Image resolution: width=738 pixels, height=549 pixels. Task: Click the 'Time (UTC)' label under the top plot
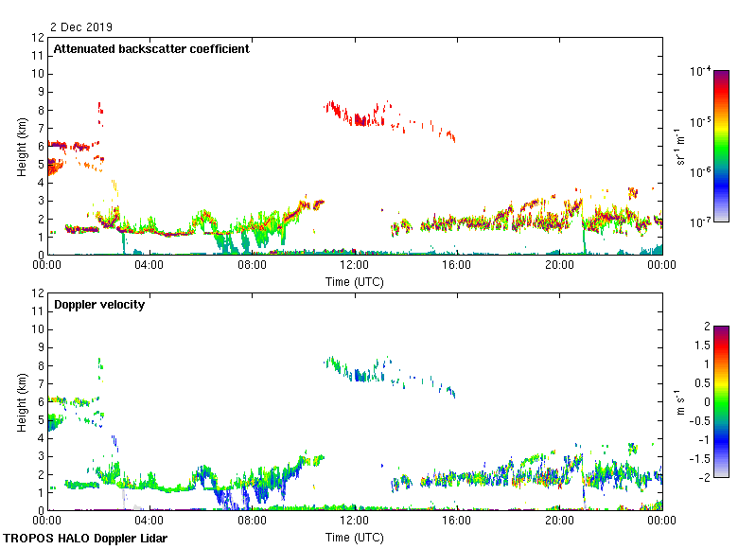pos(354,281)
